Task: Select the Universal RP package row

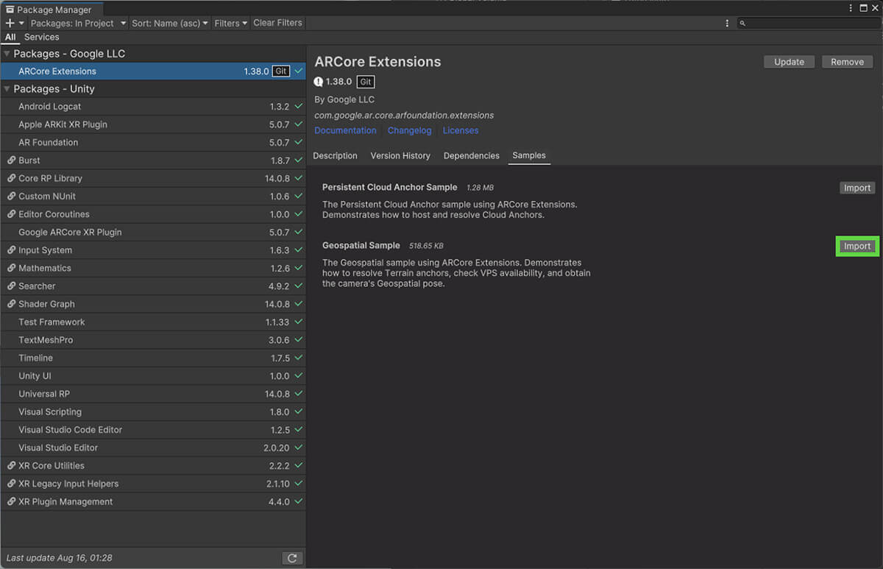Action: click(x=153, y=394)
